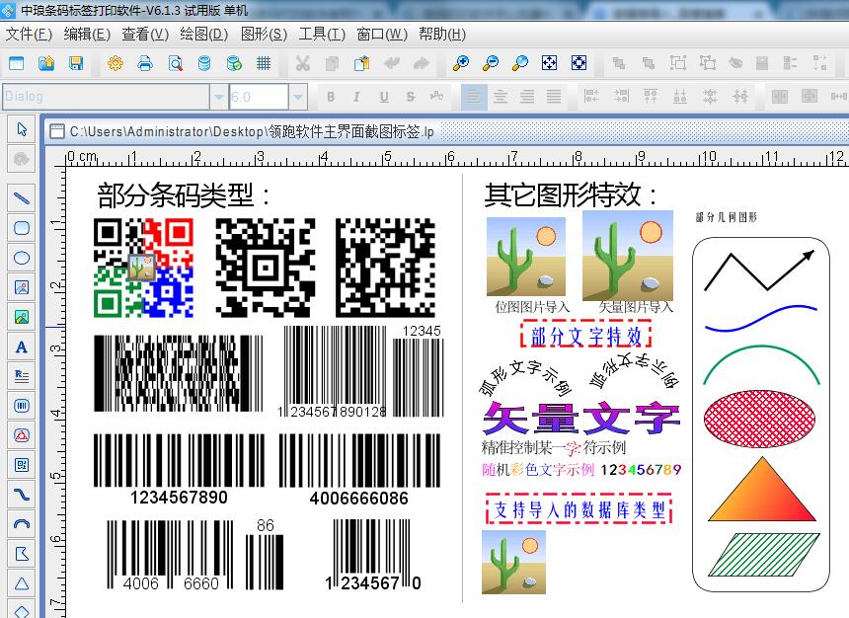Toggle italic text formatting

356,97
